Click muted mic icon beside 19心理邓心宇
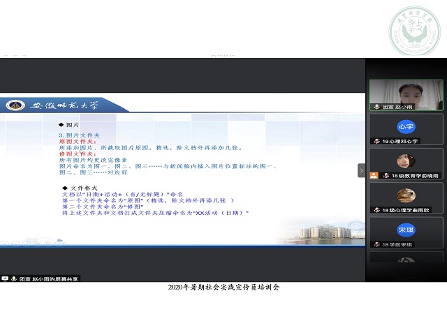447x335 pixels. (376, 142)
